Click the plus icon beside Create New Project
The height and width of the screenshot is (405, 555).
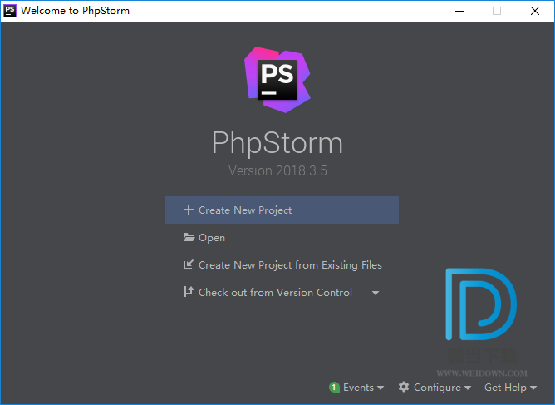(x=189, y=210)
